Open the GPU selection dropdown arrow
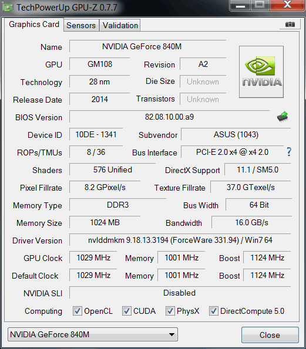This screenshot has height=349, width=306. point(172,334)
